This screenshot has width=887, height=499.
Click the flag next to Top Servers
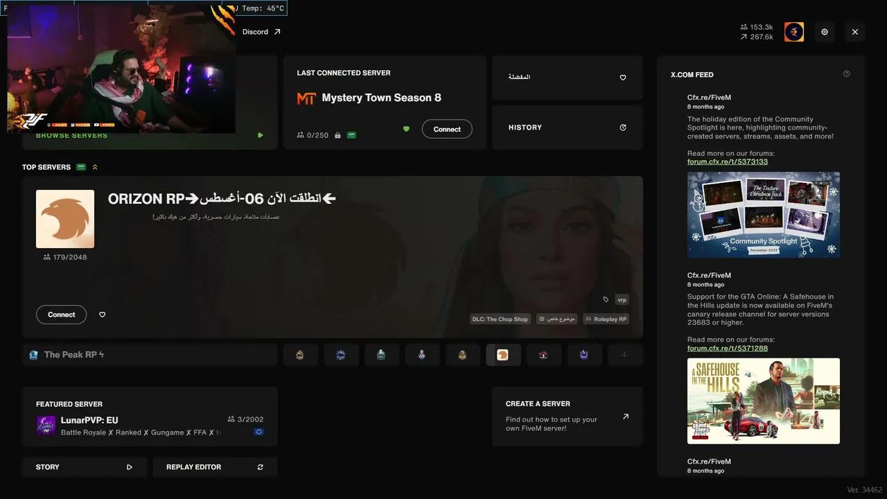coord(81,167)
